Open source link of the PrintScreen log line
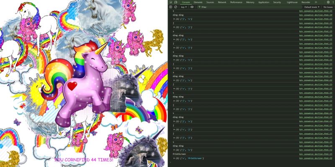 coord(316,154)
